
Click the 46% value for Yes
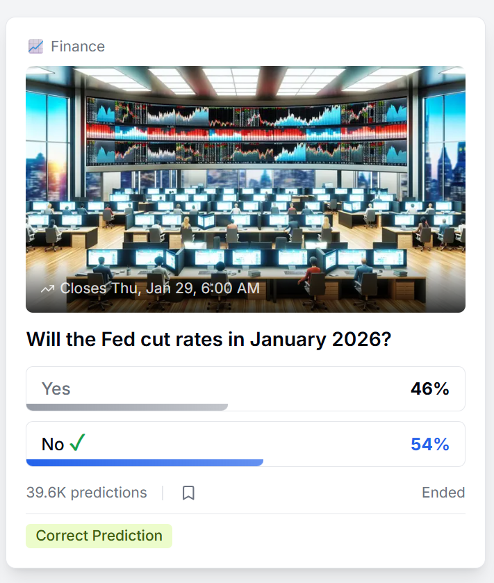429,388
